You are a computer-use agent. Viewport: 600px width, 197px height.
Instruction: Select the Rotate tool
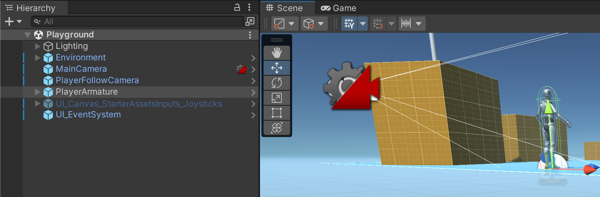277,83
